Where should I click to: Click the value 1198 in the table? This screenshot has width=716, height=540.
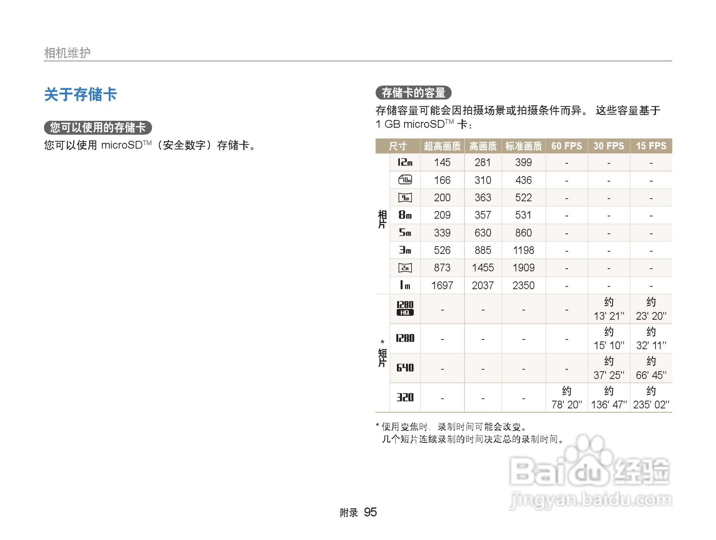[x=523, y=250]
